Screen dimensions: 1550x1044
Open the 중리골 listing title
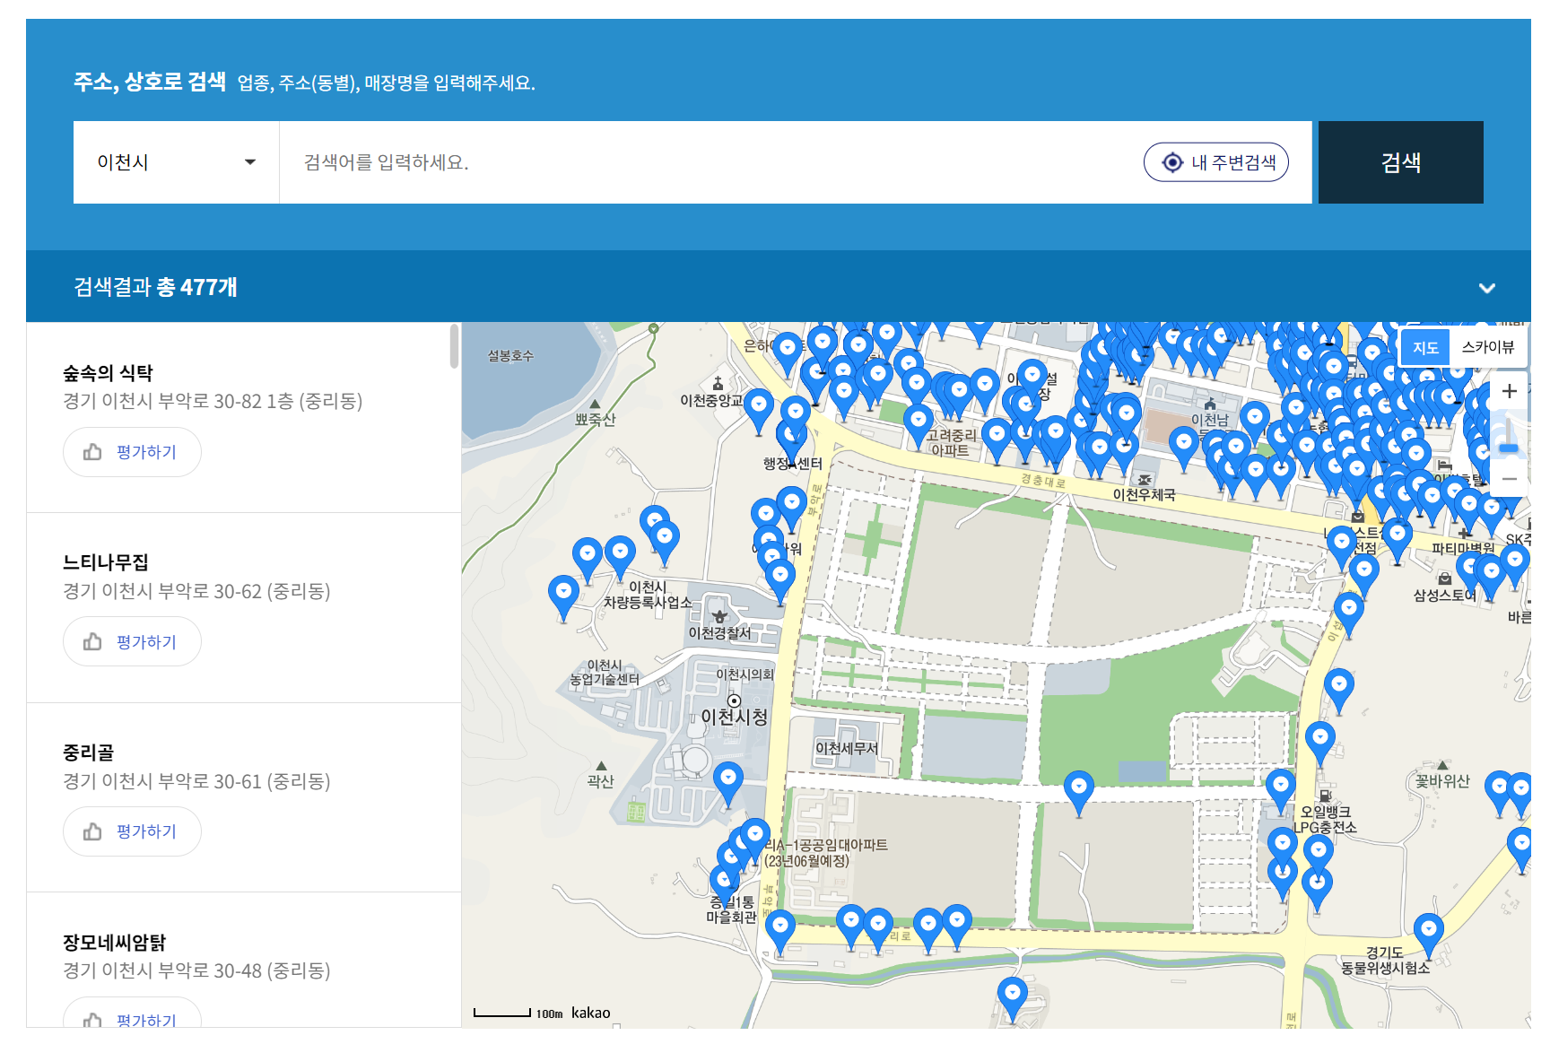point(88,753)
